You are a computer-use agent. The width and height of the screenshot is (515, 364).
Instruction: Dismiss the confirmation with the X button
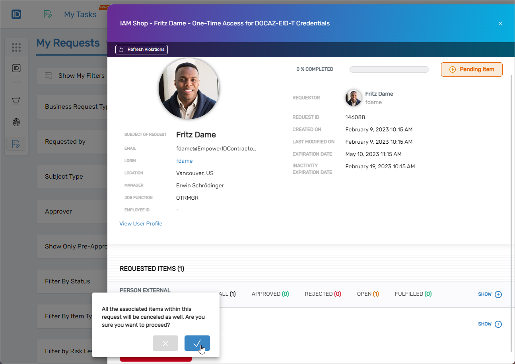click(165, 343)
